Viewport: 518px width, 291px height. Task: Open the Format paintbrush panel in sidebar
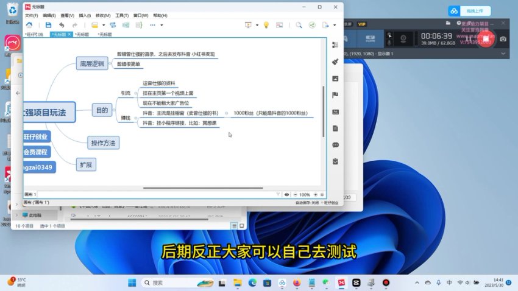[335, 62]
